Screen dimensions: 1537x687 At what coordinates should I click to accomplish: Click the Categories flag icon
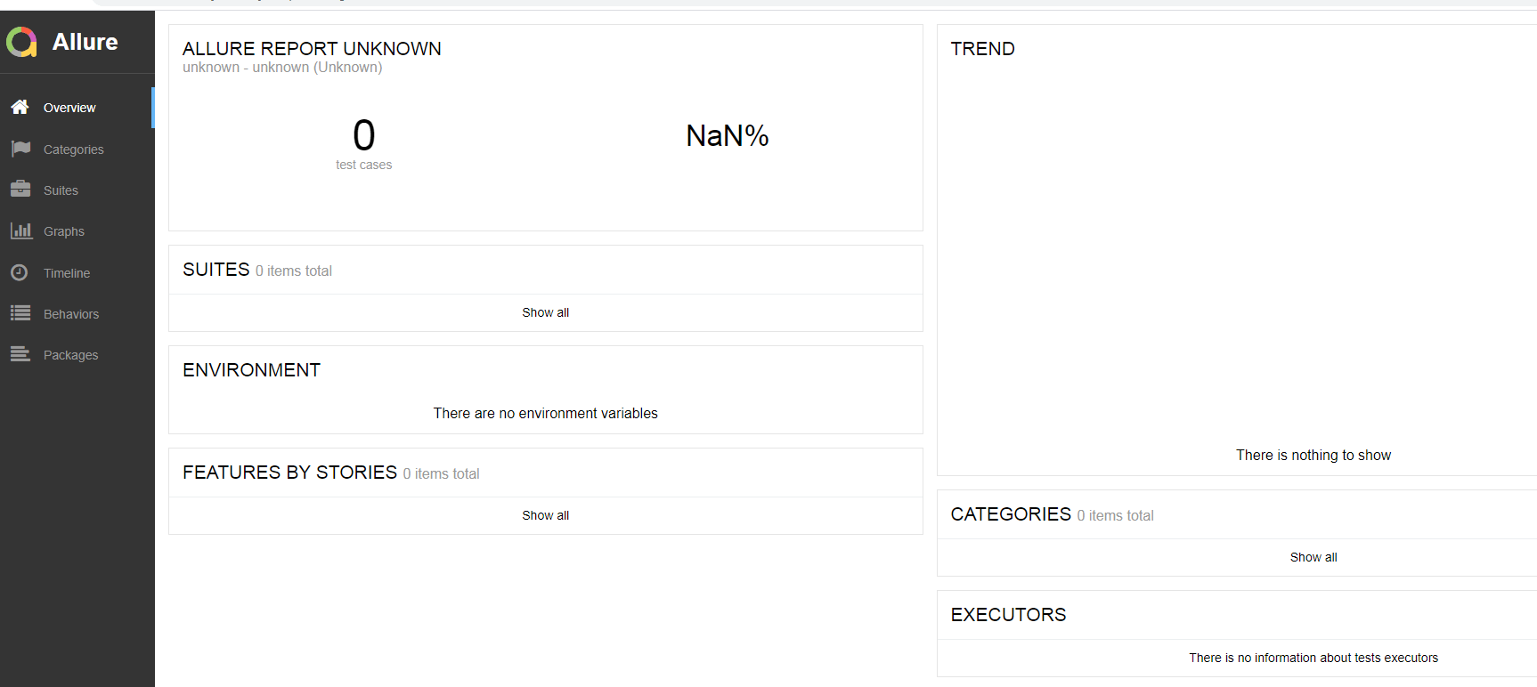click(20, 149)
